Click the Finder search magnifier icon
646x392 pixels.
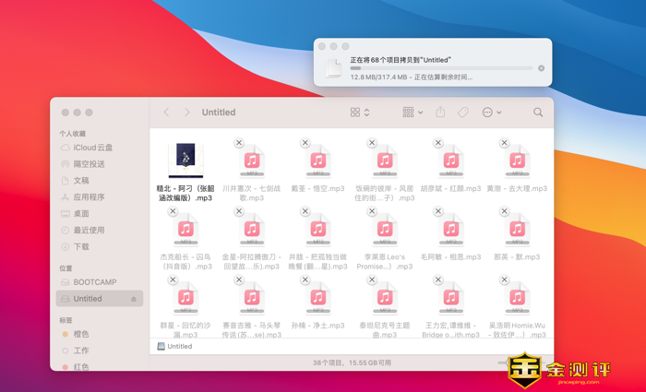point(538,113)
